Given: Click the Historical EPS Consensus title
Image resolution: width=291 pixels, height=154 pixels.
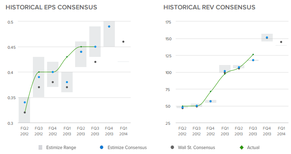Looking at the screenshot, I should pos(52,7).
